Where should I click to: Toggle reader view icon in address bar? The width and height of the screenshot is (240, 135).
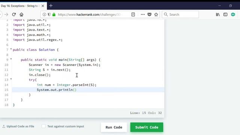[x=133, y=15]
